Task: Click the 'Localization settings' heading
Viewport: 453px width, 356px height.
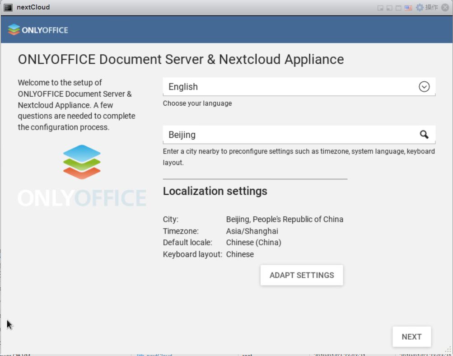Action: click(x=215, y=191)
